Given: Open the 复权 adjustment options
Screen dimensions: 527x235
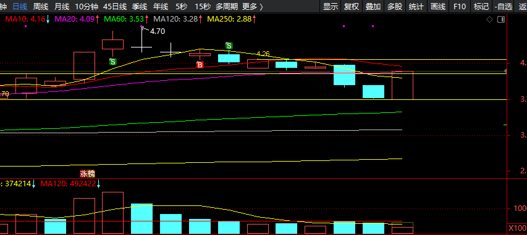Looking at the screenshot, I should [352, 6].
